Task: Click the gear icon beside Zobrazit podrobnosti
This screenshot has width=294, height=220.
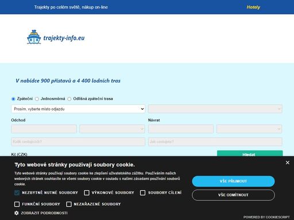Action: point(17,213)
